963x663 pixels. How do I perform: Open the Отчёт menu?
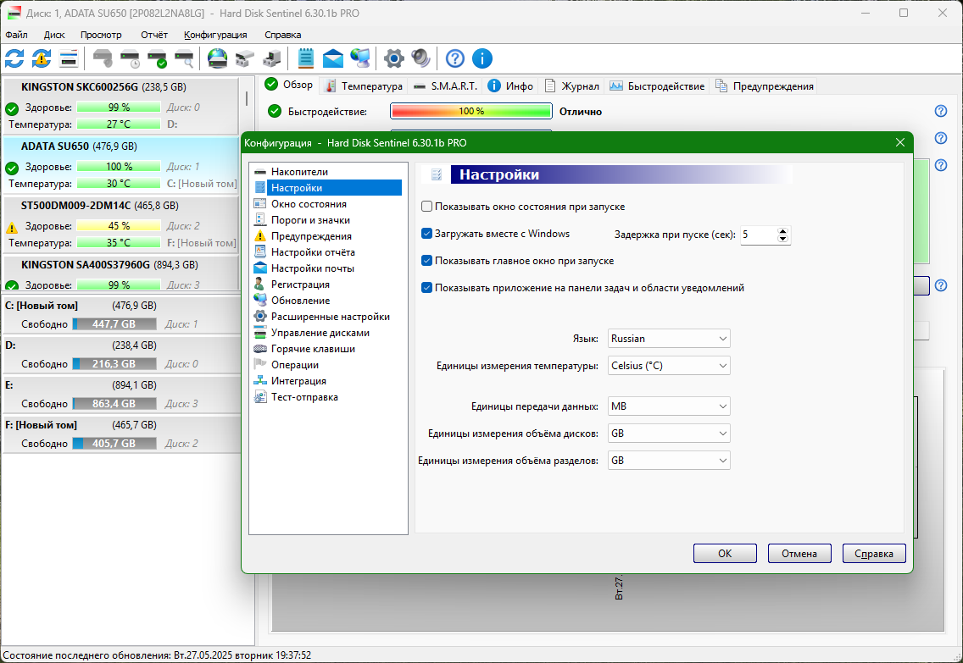click(x=154, y=35)
